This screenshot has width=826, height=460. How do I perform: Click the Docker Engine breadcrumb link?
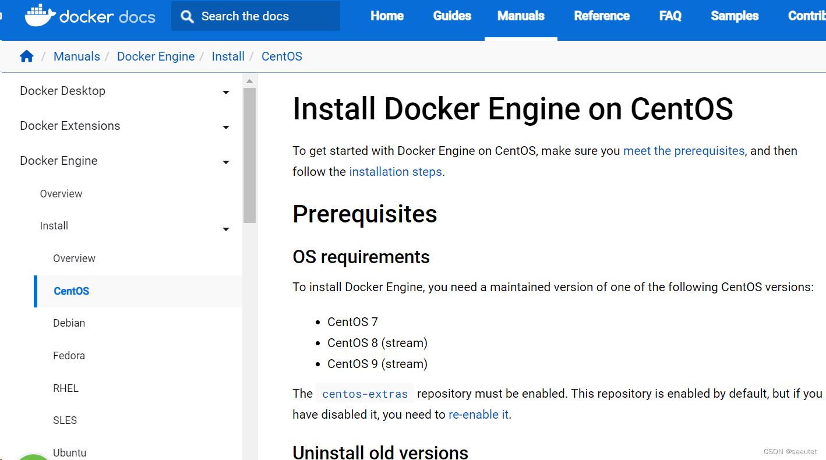[x=156, y=56]
